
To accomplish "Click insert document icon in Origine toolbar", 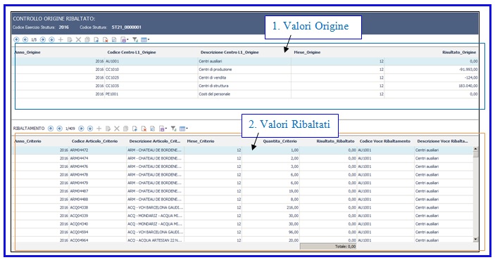I will 96,40.
